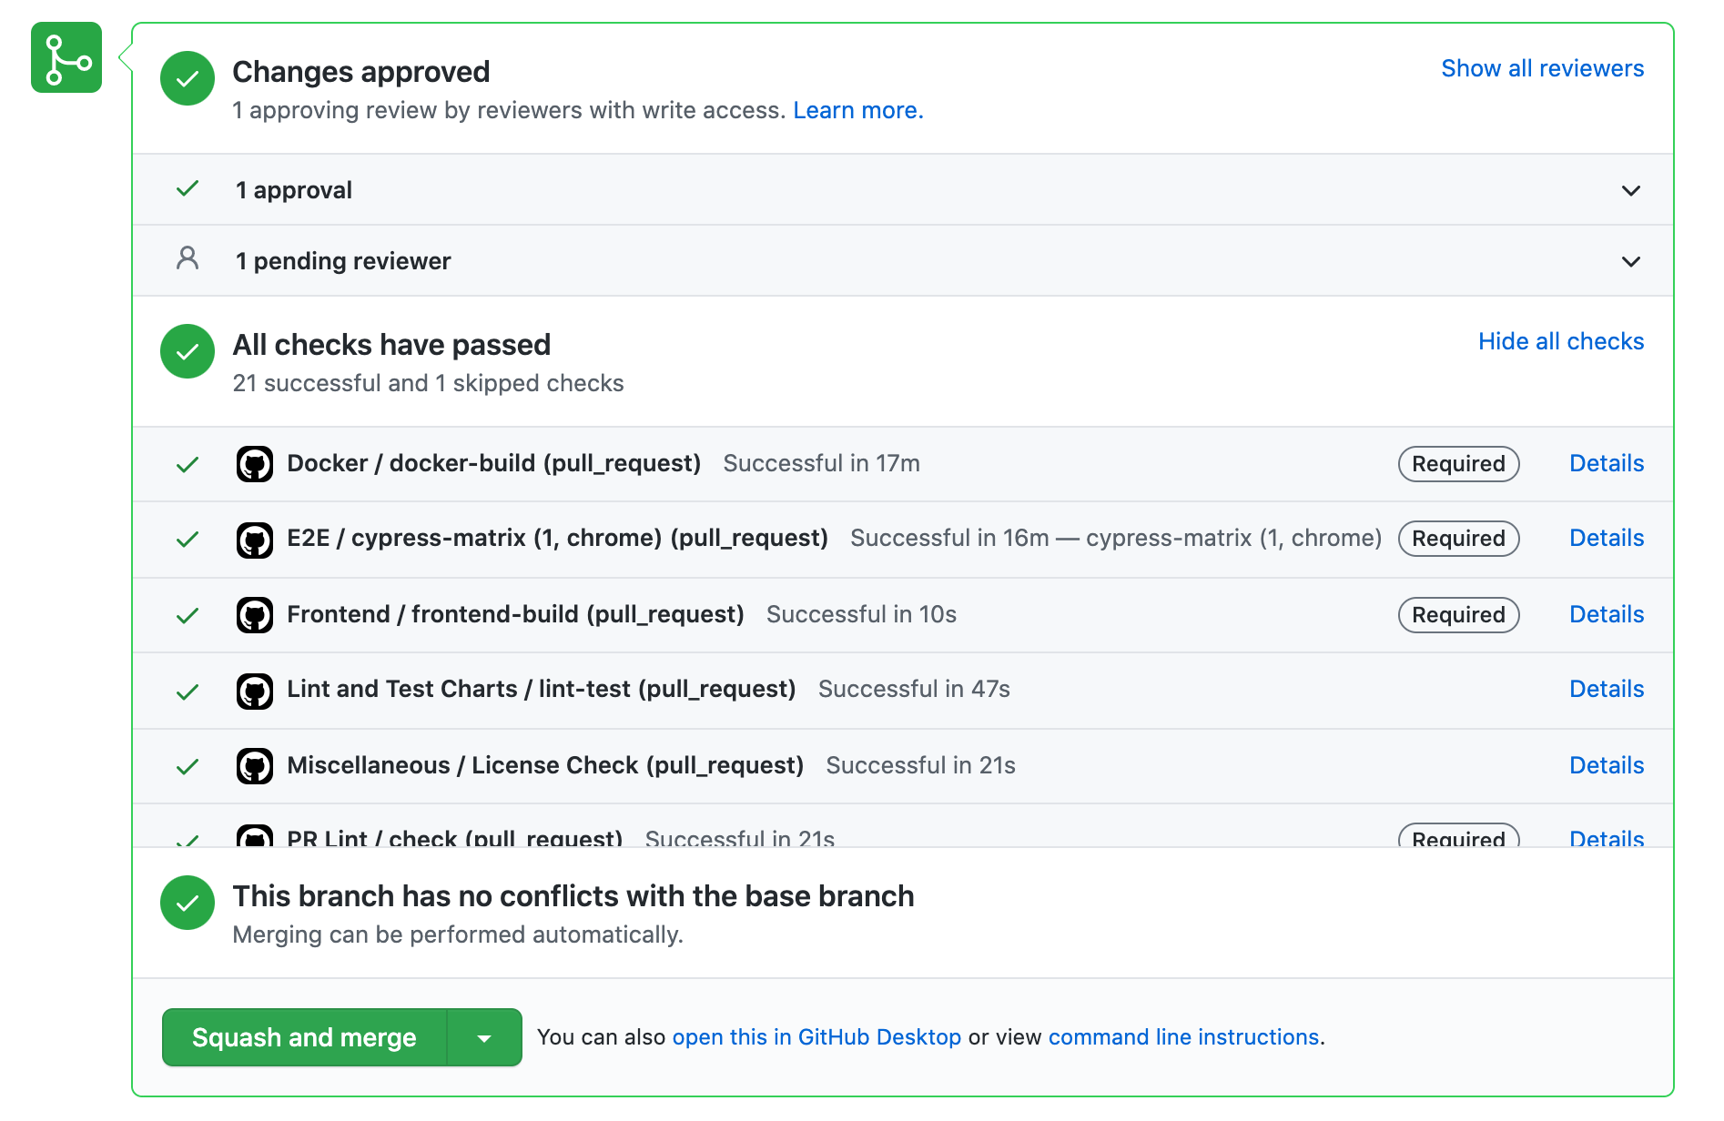This screenshot has width=1724, height=1121.
Task: Hide all checks via the link
Action: click(x=1560, y=341)
